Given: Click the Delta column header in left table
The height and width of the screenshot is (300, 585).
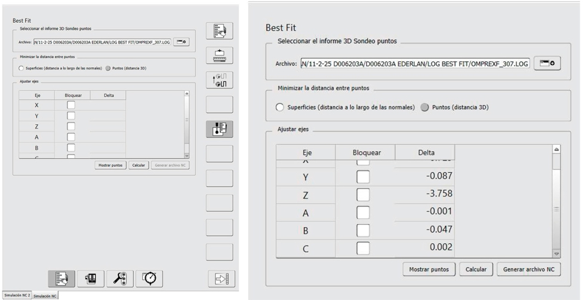Looking at the screenshot, I should coord(108,95).
